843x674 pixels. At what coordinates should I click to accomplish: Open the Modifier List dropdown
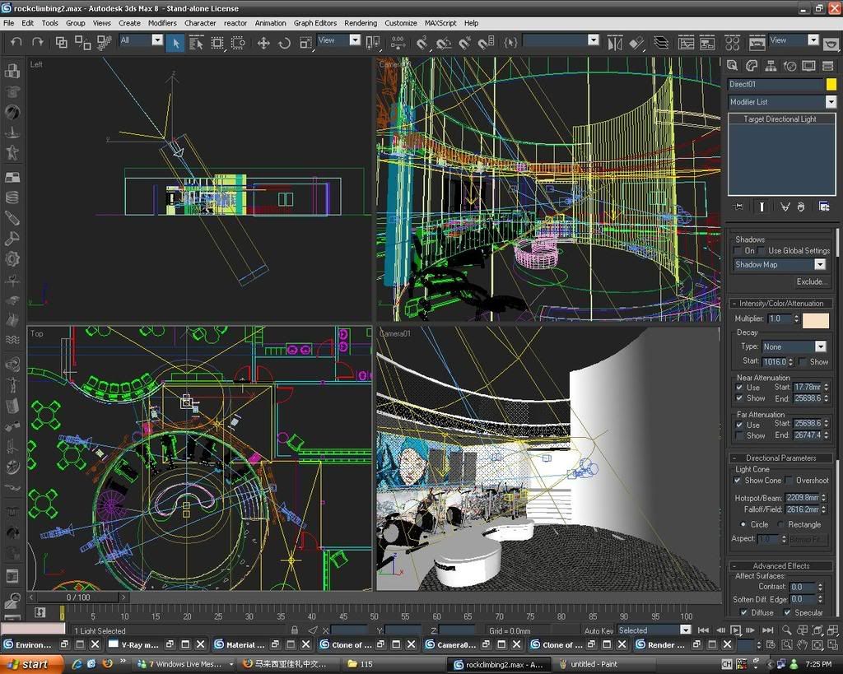point(830,102)
